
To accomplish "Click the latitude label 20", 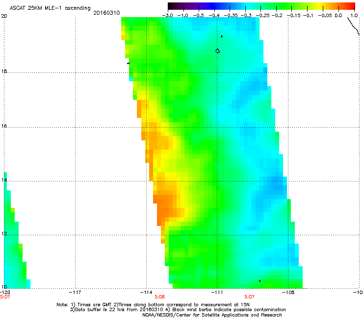I will coord(4,16).
